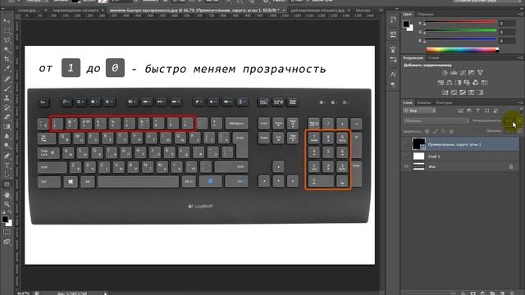Switch to the Контуры tab

(445, 102)
